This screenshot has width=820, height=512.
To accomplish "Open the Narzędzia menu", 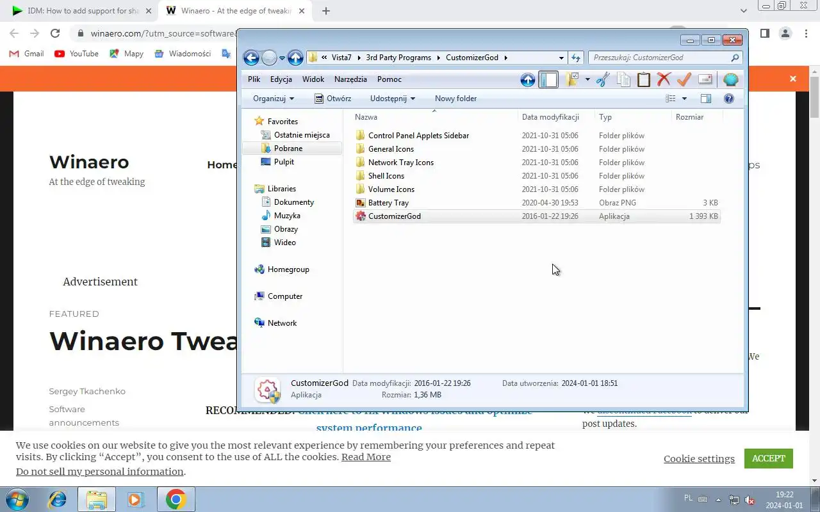I will coord(350,79).
